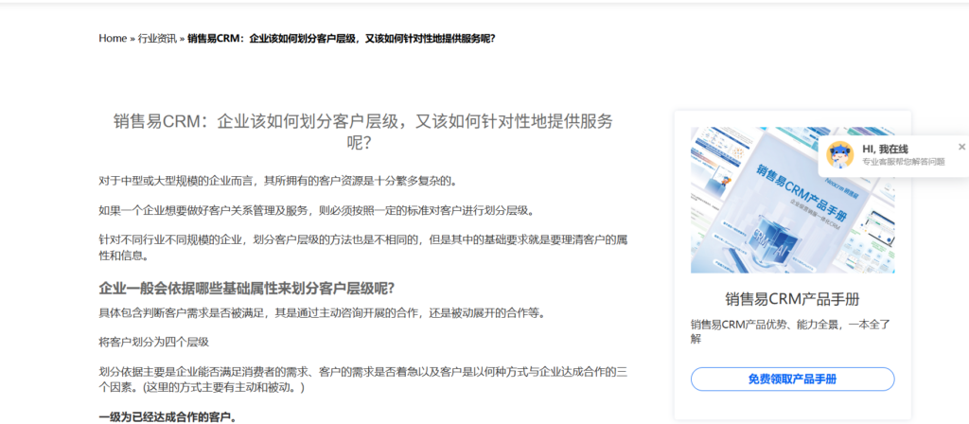Screen dimensions: 969x424
Task: Close the HI, 我在线 chat popup
Action: [961, 147]
